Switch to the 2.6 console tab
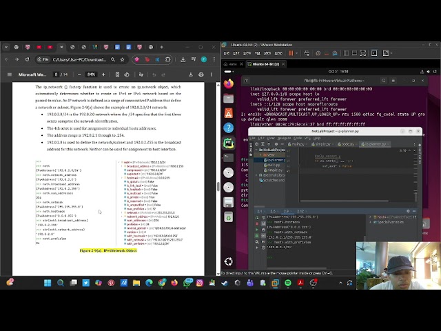The image size is (441, 331). pos(273,211)
